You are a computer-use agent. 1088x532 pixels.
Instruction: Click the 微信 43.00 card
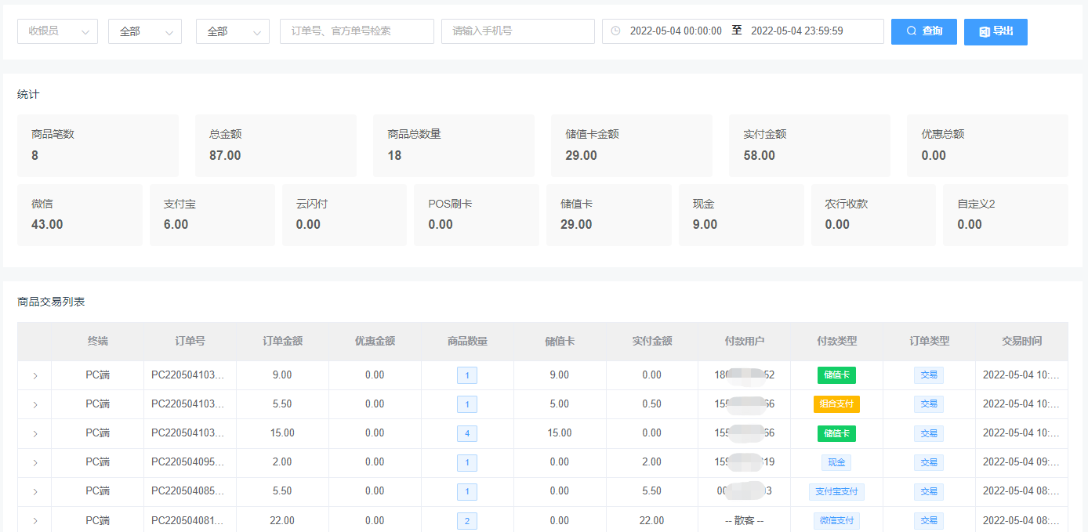tap(80, 215)
